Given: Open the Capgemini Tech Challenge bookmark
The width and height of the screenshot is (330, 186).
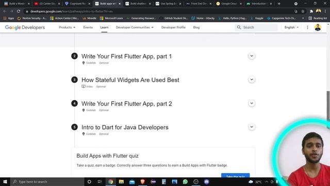Looking at the screenshot, I should 282,19.
